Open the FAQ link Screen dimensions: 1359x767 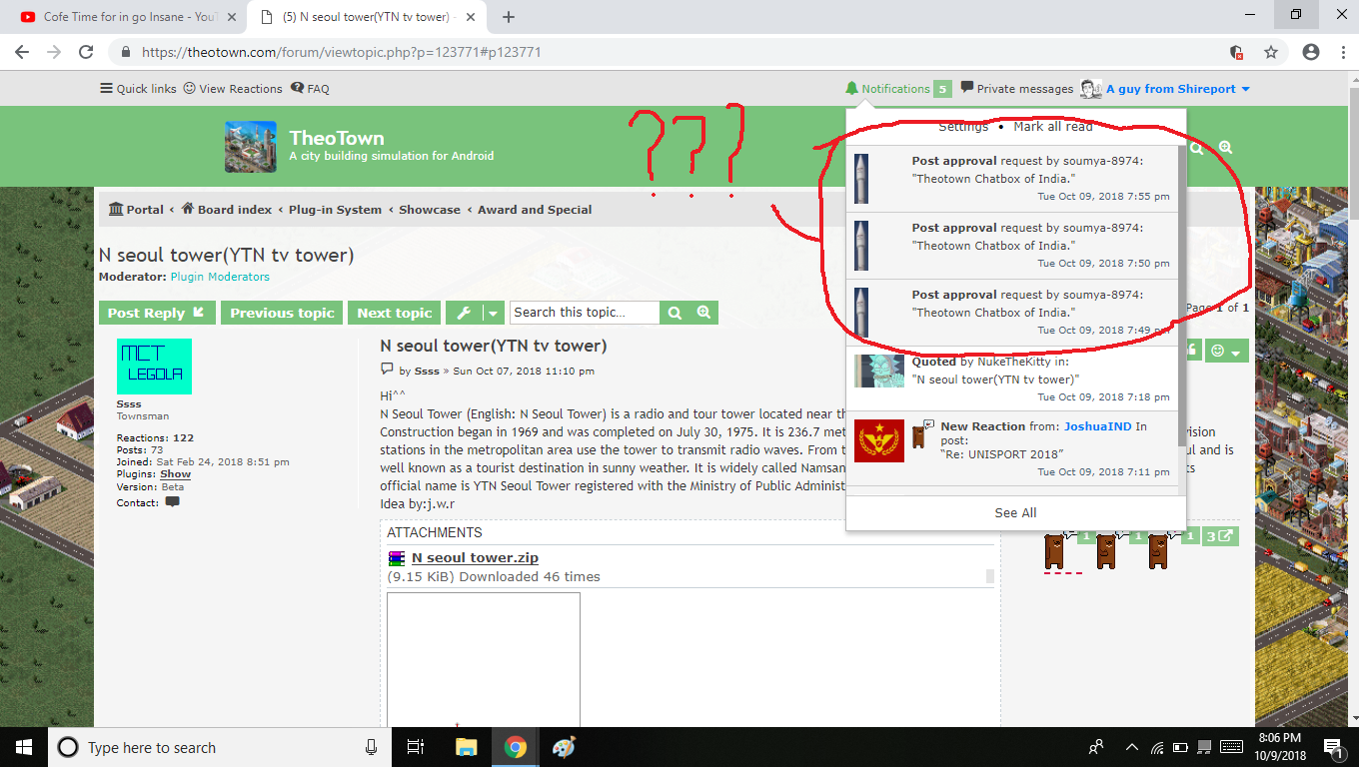(x=310, y=89)
